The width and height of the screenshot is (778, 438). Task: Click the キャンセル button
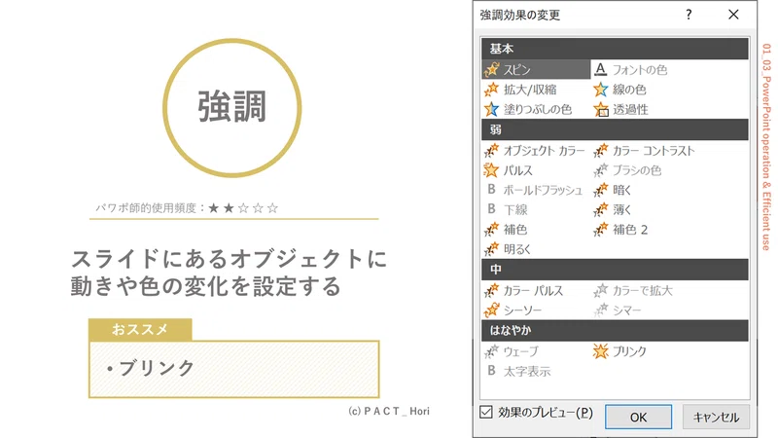point(716,417)
